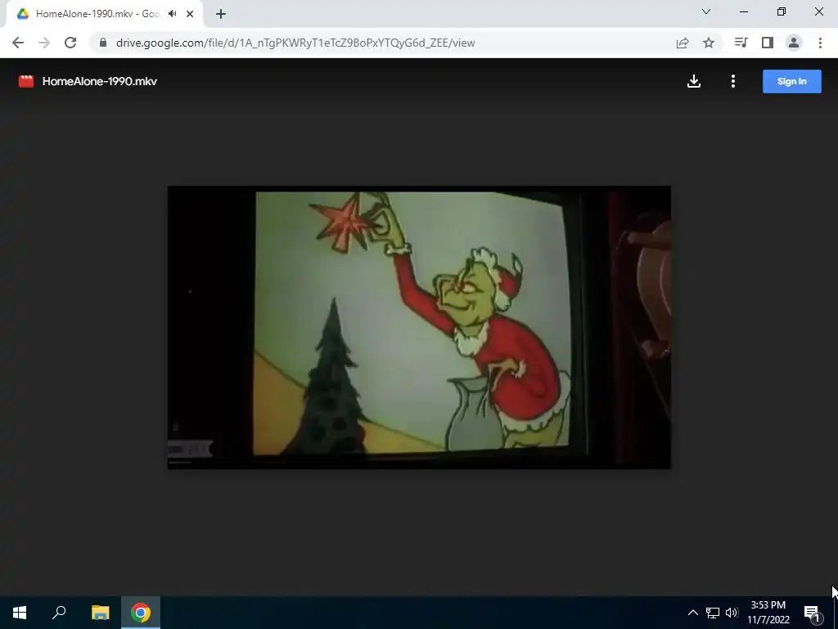
Task: Open the notification center icon
Action: [x=812, y=613]
